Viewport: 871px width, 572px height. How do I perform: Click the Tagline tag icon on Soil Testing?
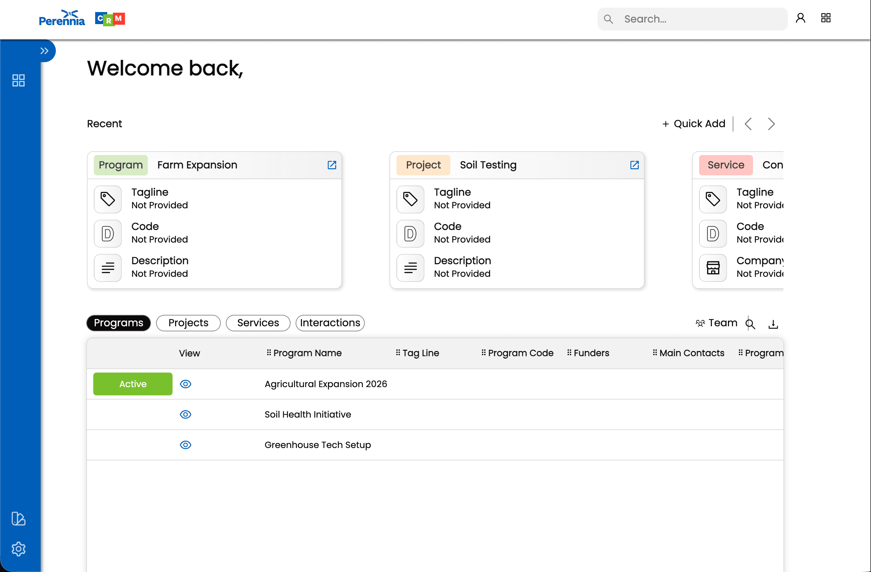[411, 199]
